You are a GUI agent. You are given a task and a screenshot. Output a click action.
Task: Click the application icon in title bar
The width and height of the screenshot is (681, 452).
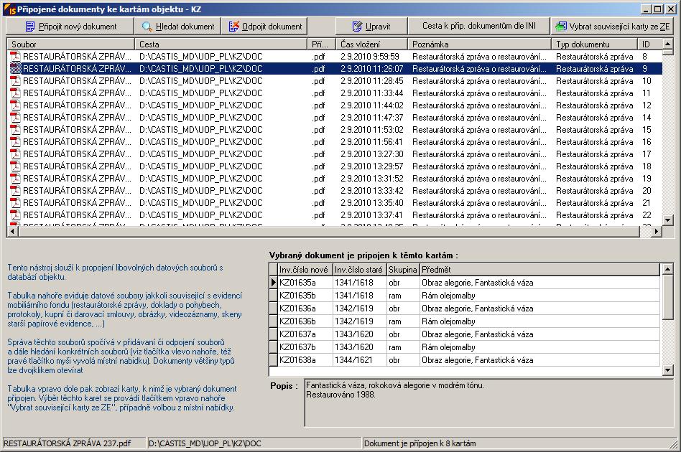click(x=9, y=9)
